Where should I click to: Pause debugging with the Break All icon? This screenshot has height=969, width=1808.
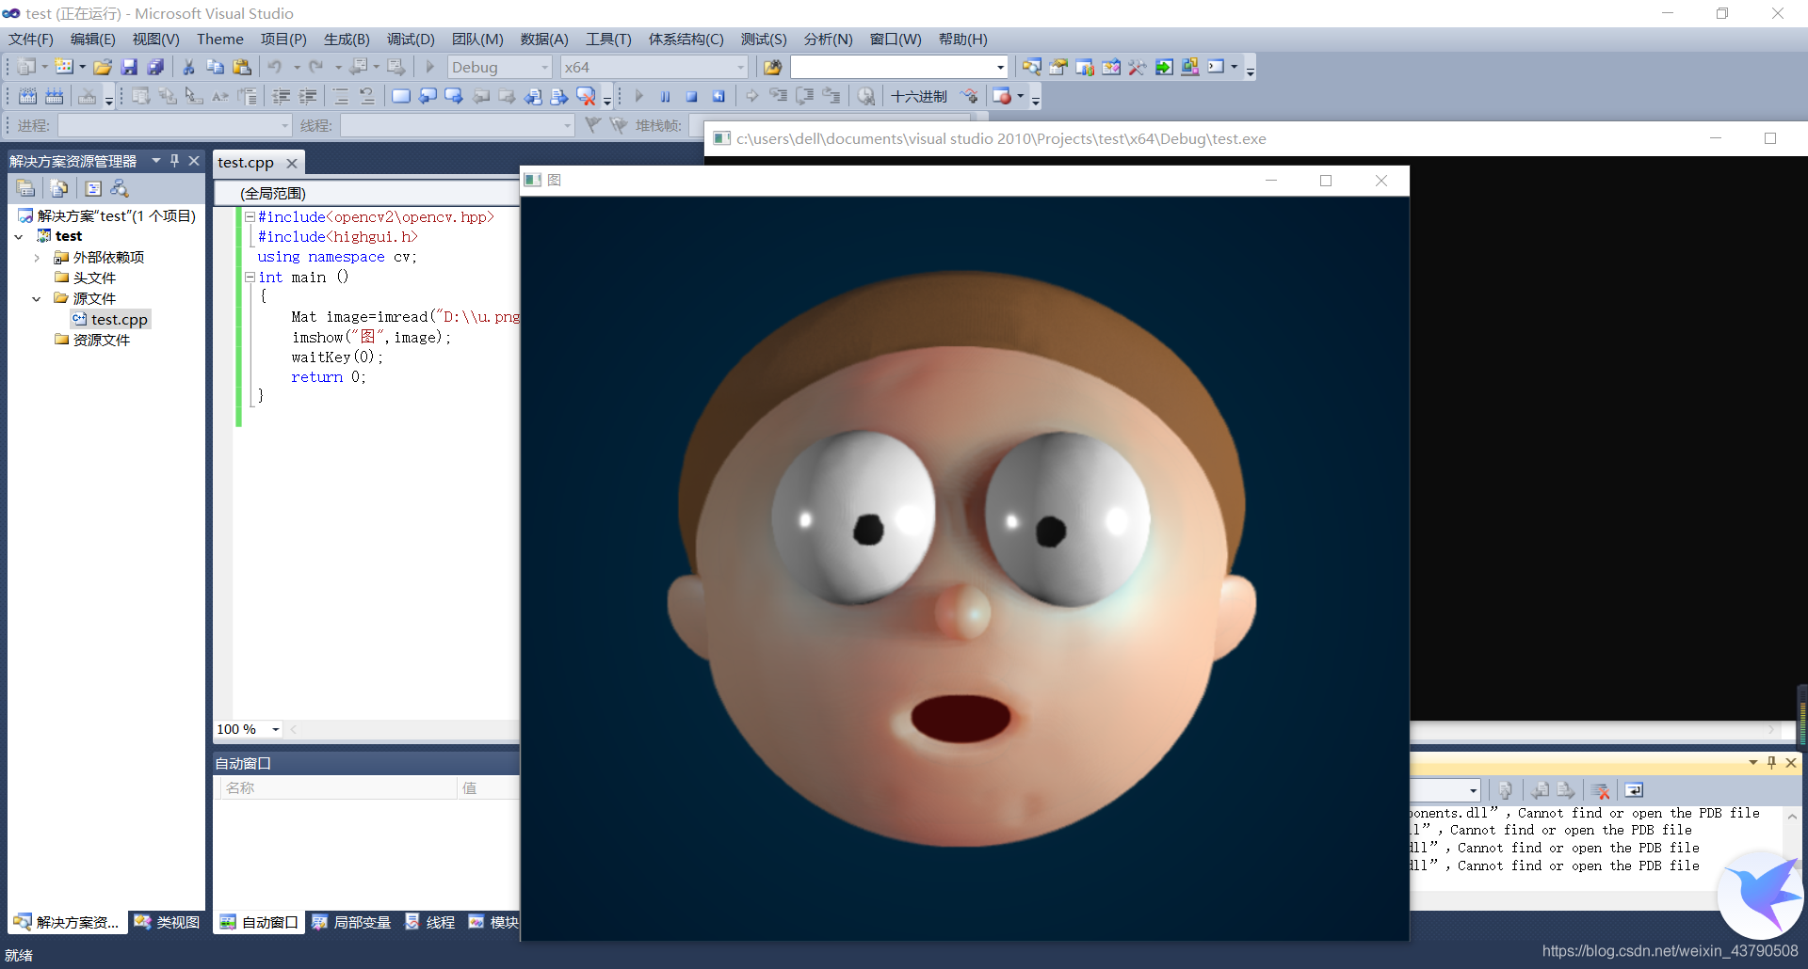(666, 96)
